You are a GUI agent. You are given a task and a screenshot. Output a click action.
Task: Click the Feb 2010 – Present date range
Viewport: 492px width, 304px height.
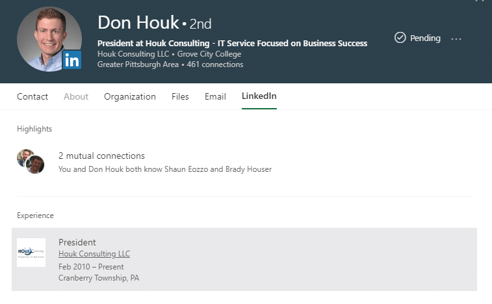[x=91, y=267]
